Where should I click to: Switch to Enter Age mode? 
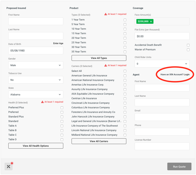(58, 43)
